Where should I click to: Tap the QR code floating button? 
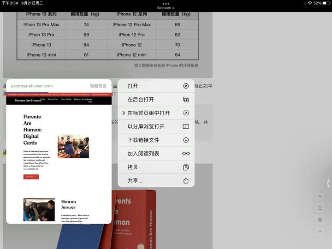coord(320,220)
